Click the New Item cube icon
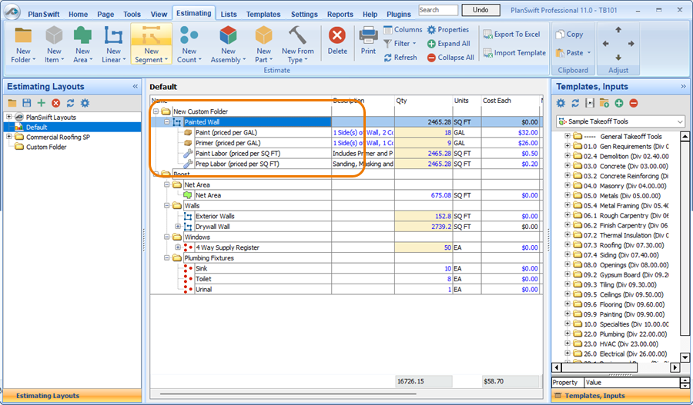Viewport: 693px width, 405px height. click(x=54, y=35)
